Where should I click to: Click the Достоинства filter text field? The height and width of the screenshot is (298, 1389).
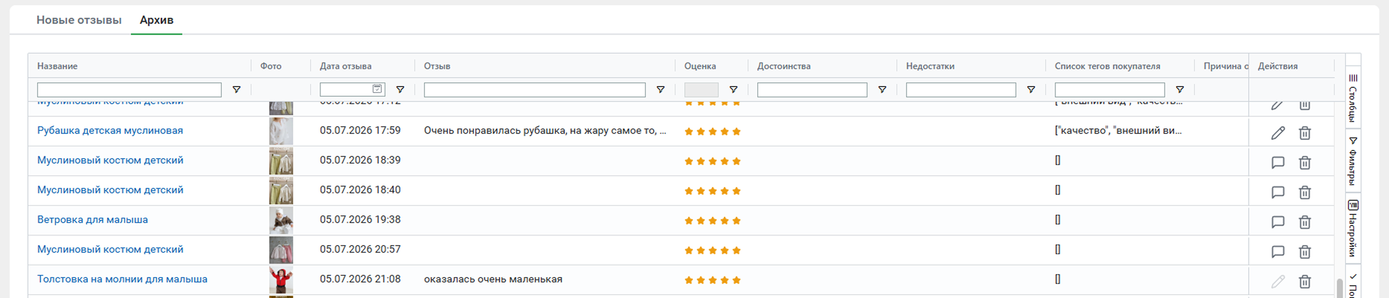(x=812, y=90)
